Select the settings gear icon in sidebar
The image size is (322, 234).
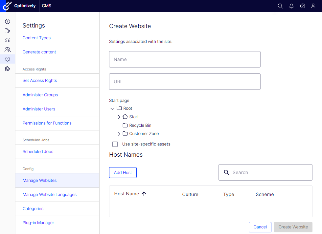[8, 59]
